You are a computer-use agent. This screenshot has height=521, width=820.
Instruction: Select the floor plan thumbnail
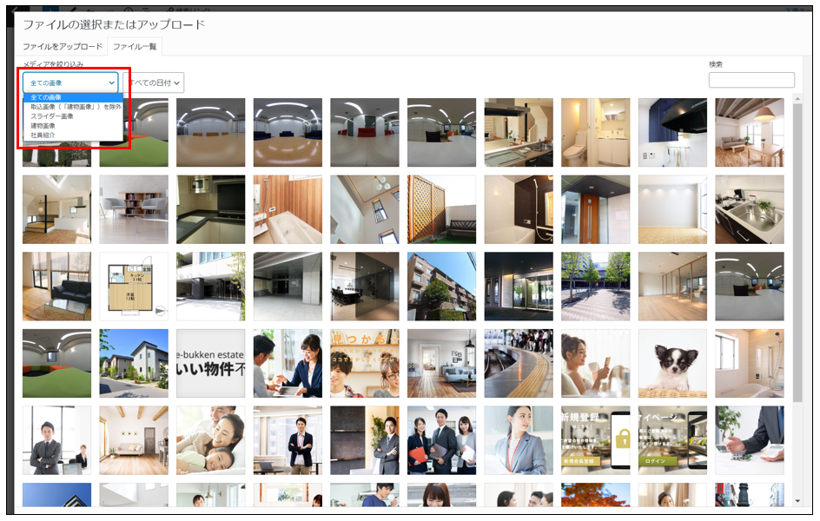134,287
